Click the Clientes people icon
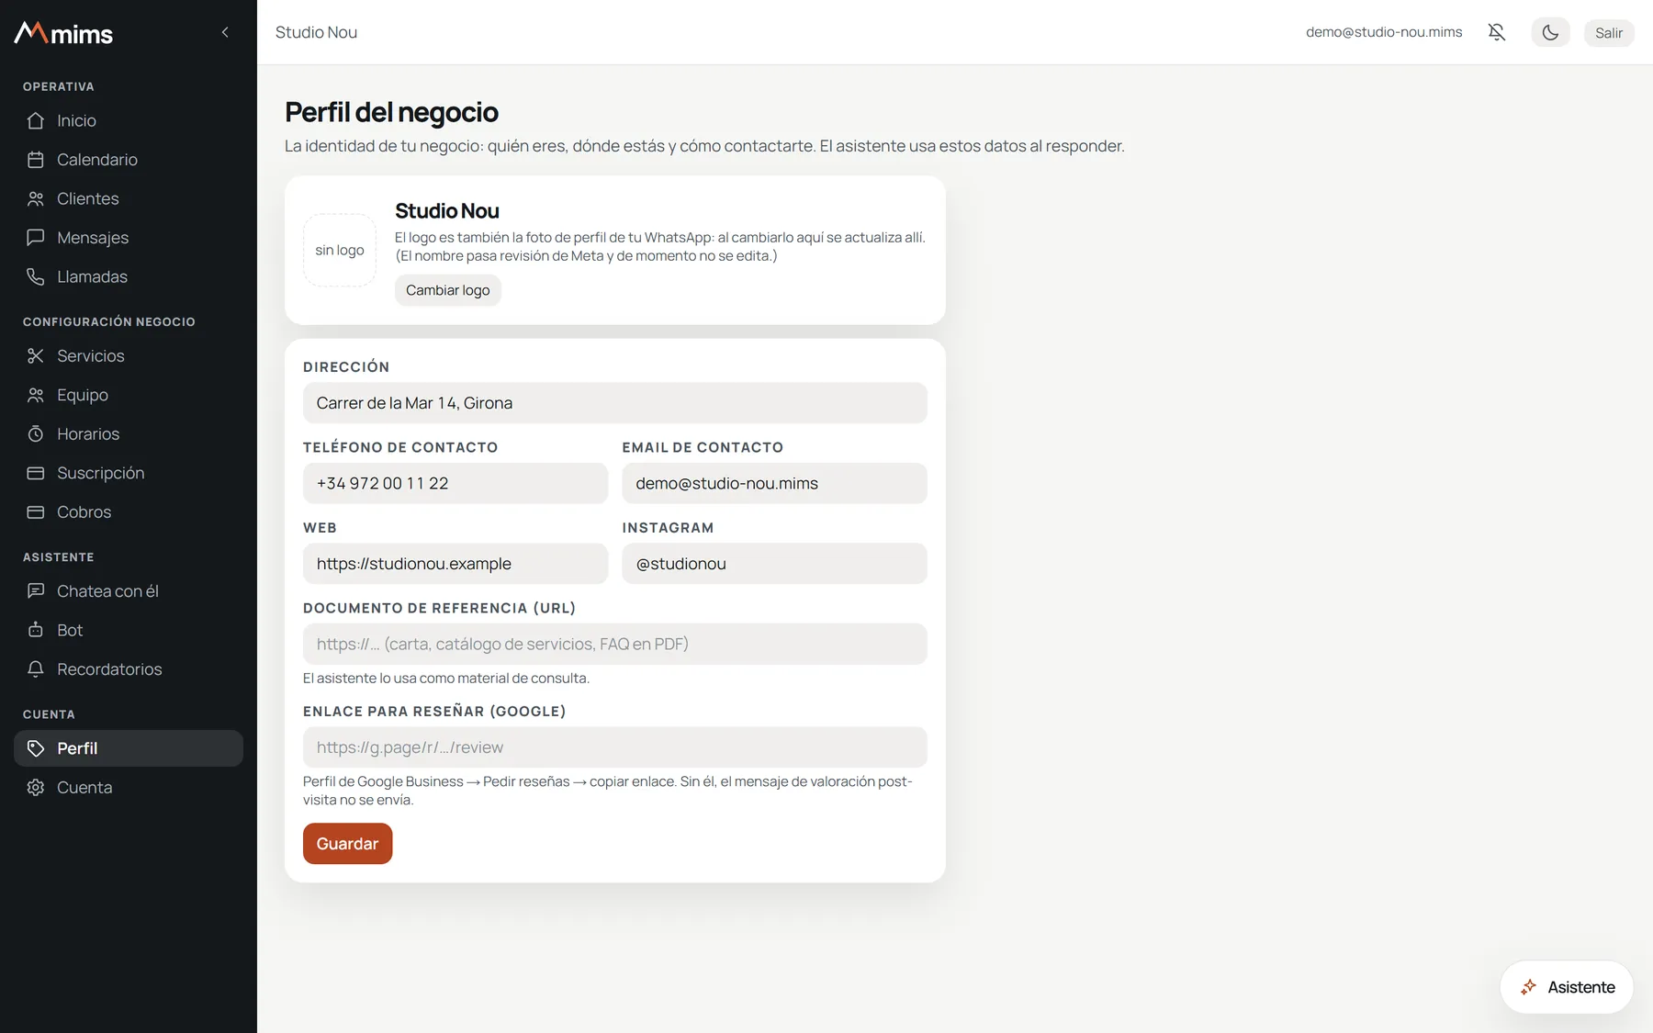1653x1033 pixels. (36, 198)
